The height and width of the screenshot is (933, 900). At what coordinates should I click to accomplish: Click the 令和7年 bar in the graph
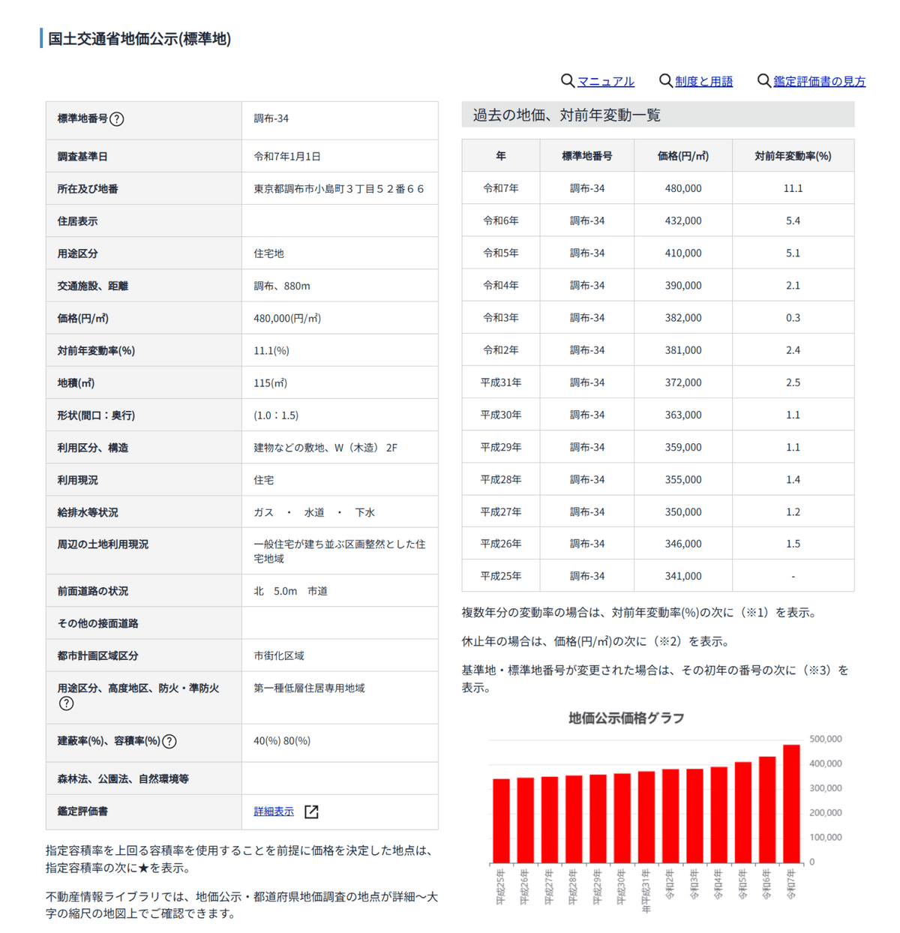(791, 803)
